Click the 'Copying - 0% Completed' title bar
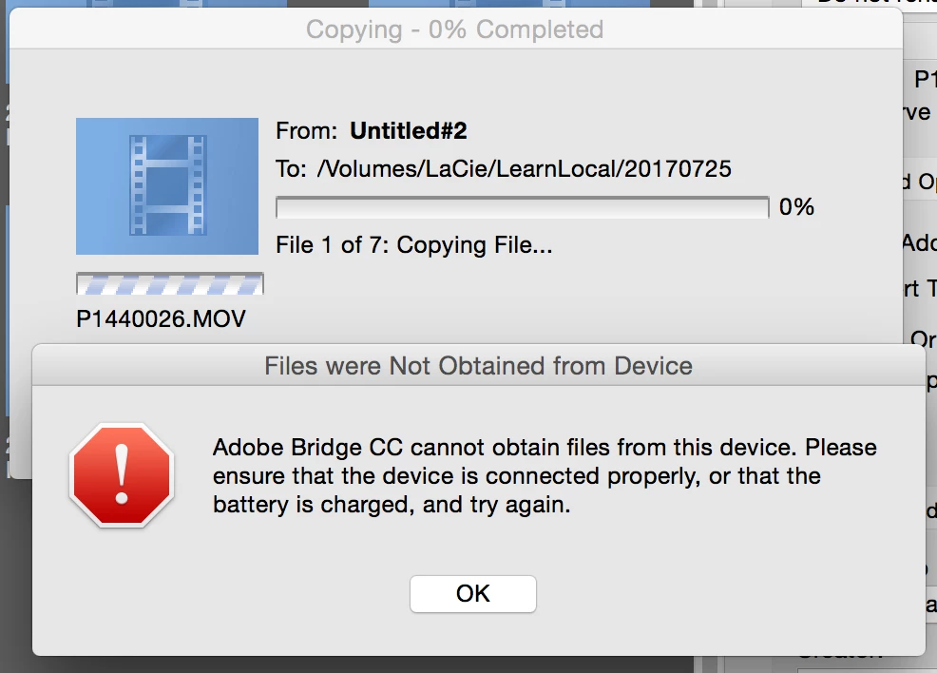Screen dimensions: 937x673 pos(455,29)
